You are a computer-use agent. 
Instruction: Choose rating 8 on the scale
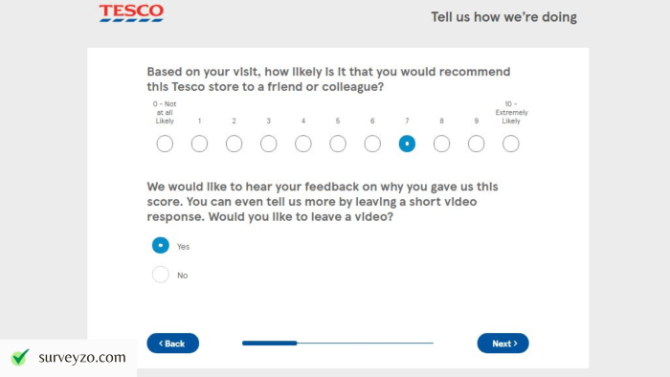click(441, 144)
